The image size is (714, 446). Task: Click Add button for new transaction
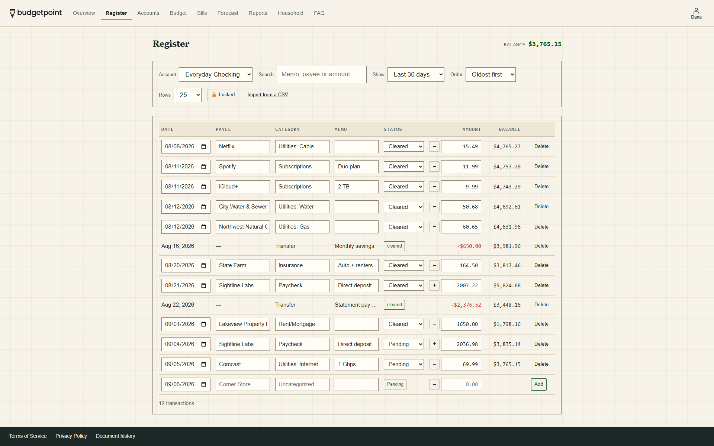click(x=538, y=384)
